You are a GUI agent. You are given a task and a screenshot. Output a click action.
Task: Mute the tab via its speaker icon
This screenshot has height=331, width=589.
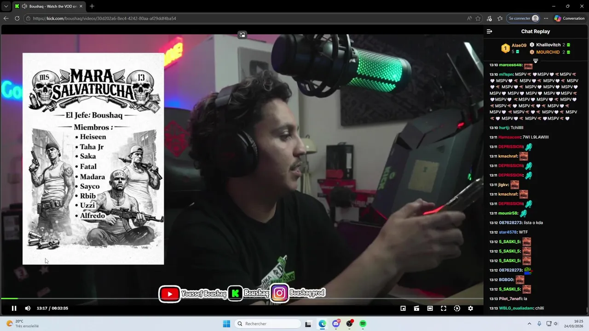(x=24, y=6)
